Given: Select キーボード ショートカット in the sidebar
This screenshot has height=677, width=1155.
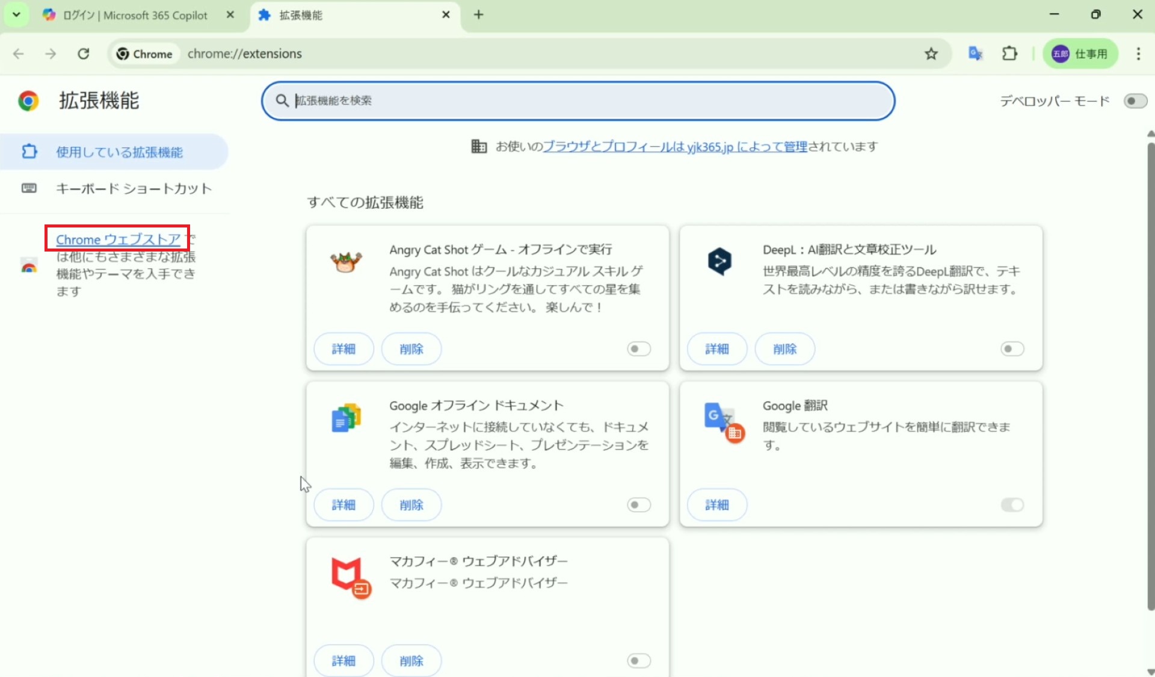Looking at the screenshot, I should (x=134, y=189).
